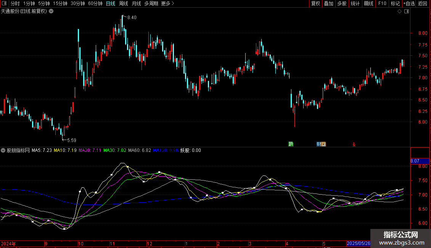Screen dimensions: 431x248
Task: Switch to 月线 monthly chart
Action: (136, 3)
